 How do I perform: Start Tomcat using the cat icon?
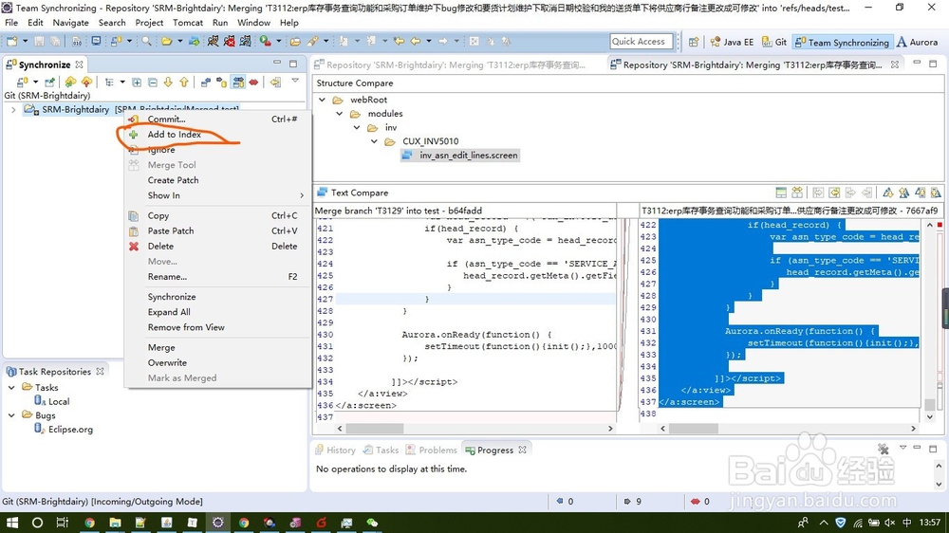(x=213, y=41)
